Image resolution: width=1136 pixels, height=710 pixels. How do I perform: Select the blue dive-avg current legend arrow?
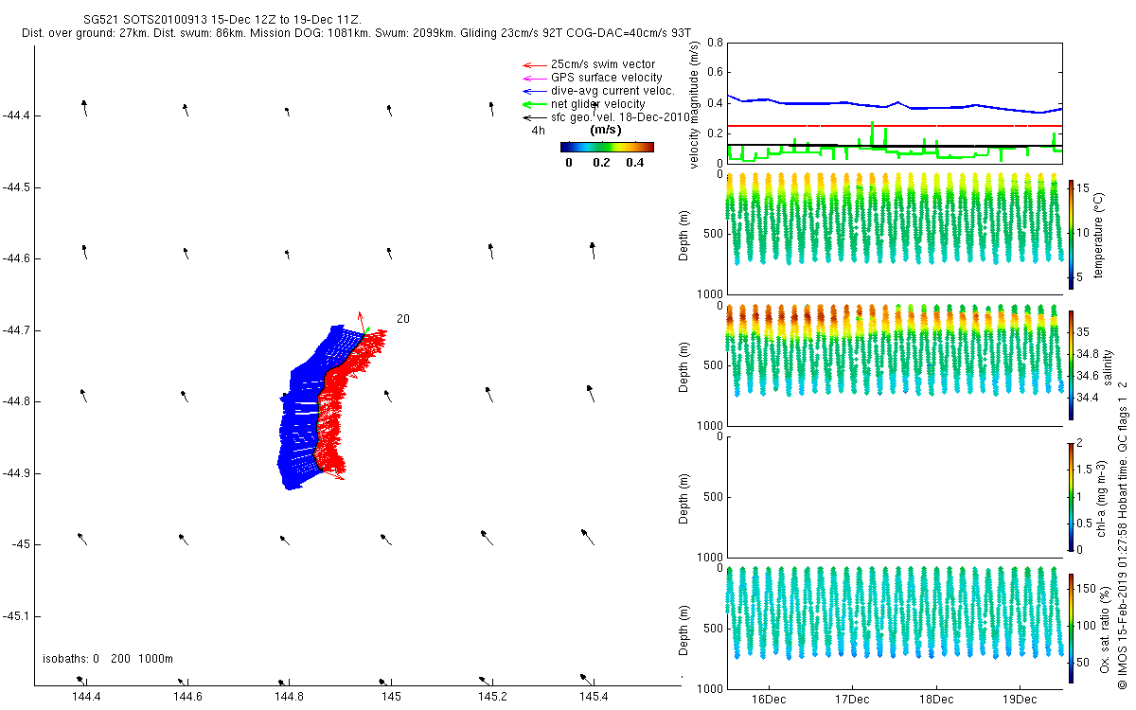point(533,91)
